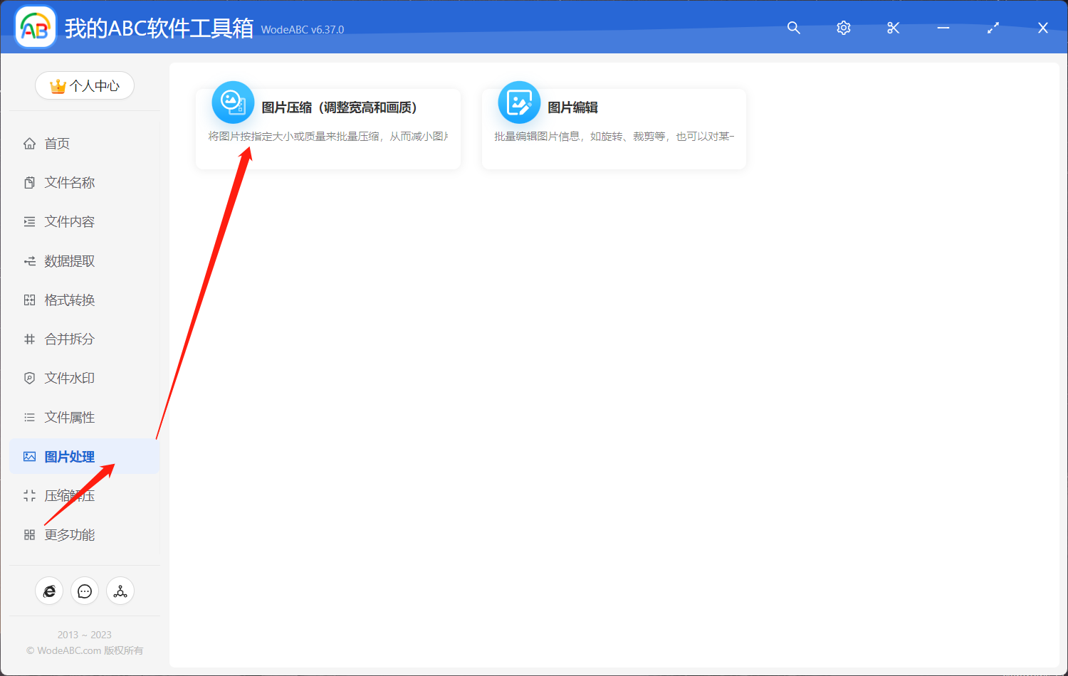Click the WodeABC app logo
This screenshot has height=676, width=1068.
coord(36,28)
